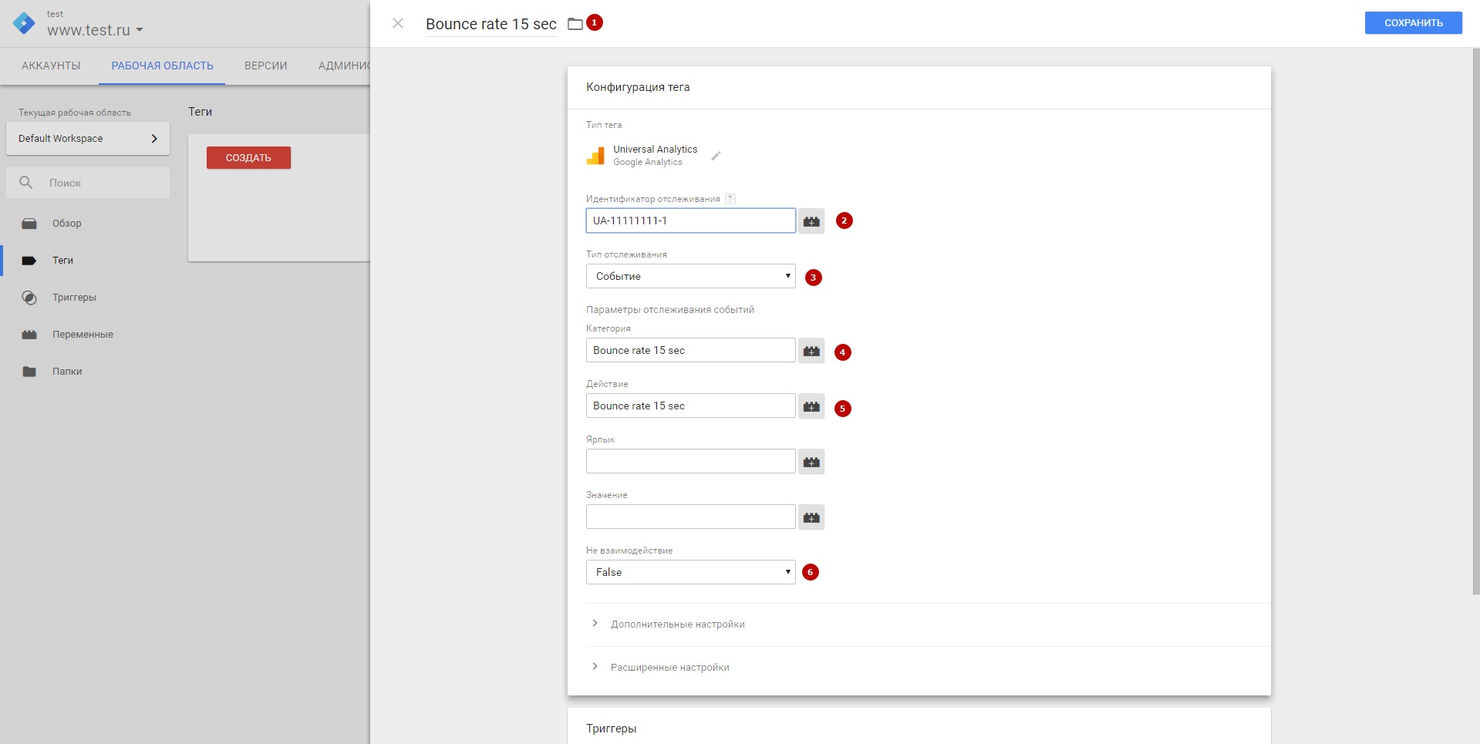Click Universal Analytics tag type icon
The width and height of the screenshot is (1480, 744).
595,156
